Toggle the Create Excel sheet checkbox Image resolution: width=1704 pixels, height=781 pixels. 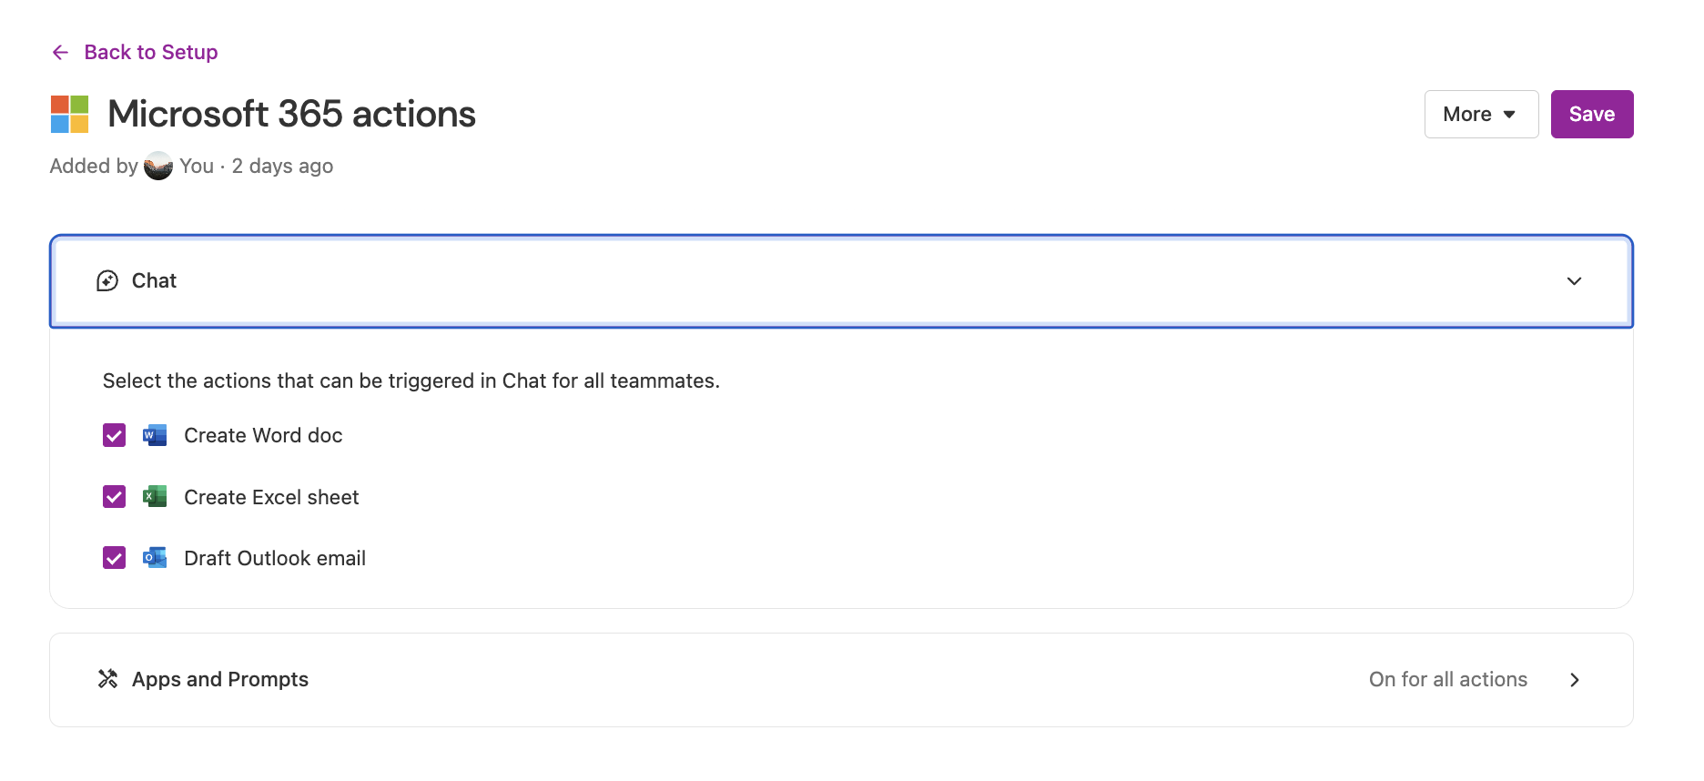coord(114,497)
